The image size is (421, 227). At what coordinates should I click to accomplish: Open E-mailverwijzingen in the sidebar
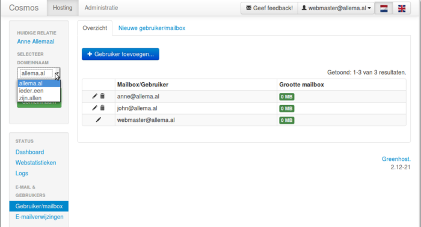click(x=40, y=217)
